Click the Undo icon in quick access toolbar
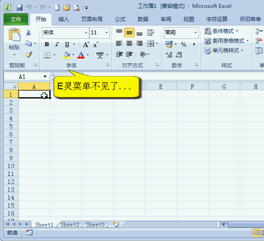 tap(29, 7)
